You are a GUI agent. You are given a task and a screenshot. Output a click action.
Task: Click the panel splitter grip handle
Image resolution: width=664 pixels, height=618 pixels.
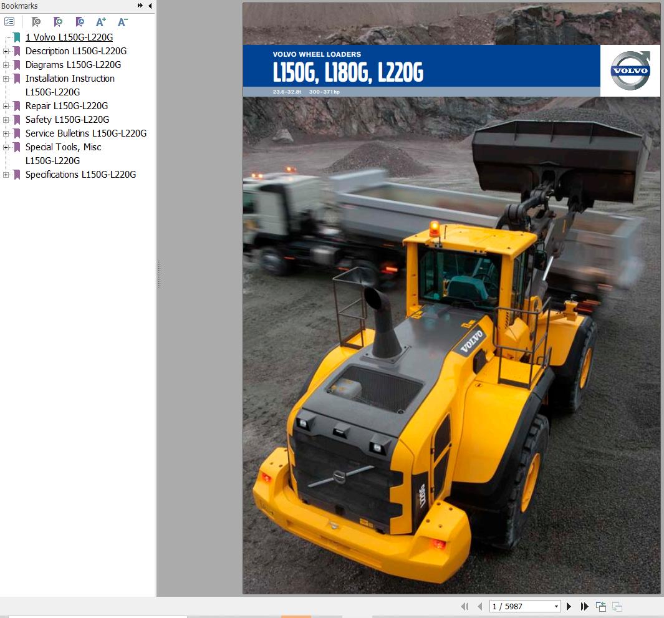[159, 274]
